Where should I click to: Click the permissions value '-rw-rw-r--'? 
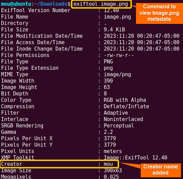click(119, 55)
